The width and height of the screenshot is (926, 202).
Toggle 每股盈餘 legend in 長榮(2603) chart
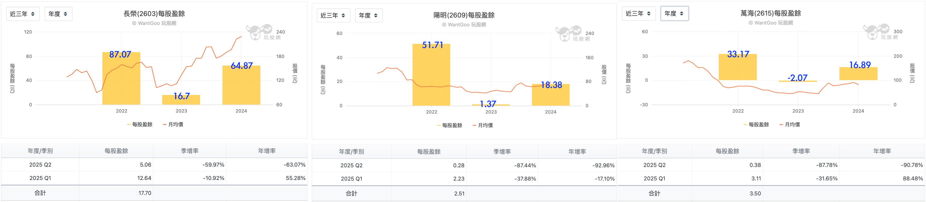[140, 124]
